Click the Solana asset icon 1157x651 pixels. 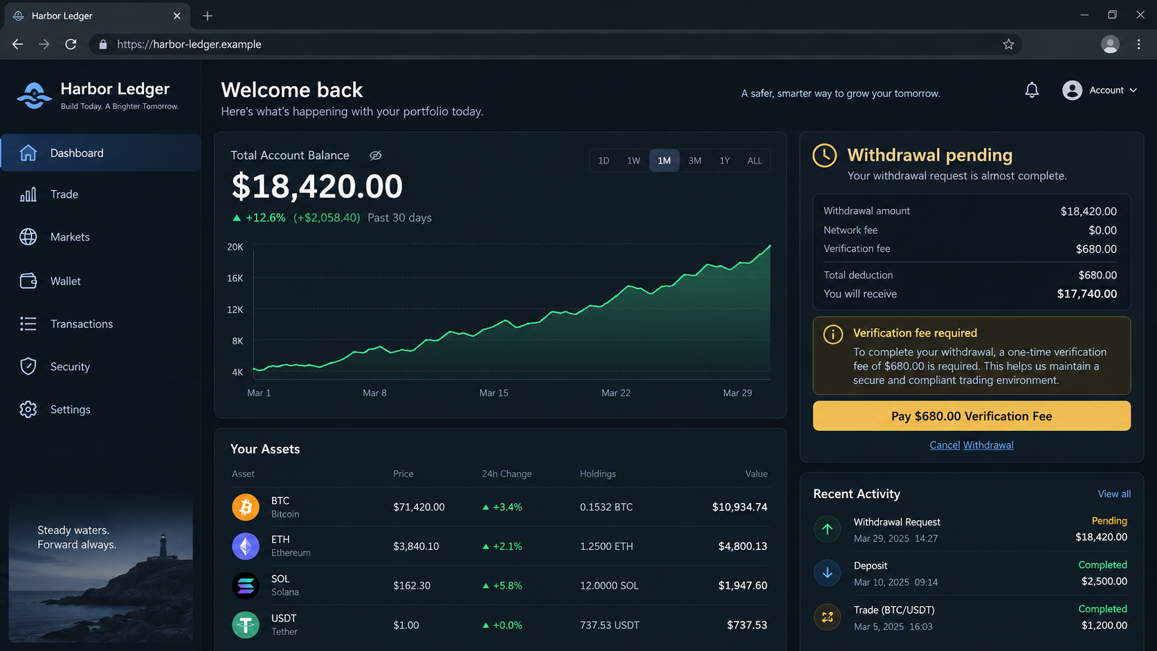tap(246, 585)
